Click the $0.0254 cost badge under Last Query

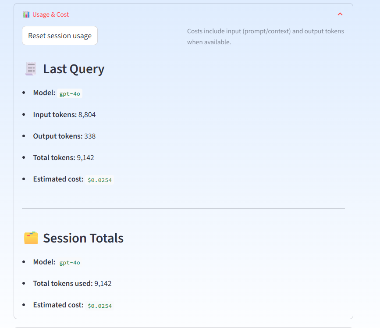99,180
